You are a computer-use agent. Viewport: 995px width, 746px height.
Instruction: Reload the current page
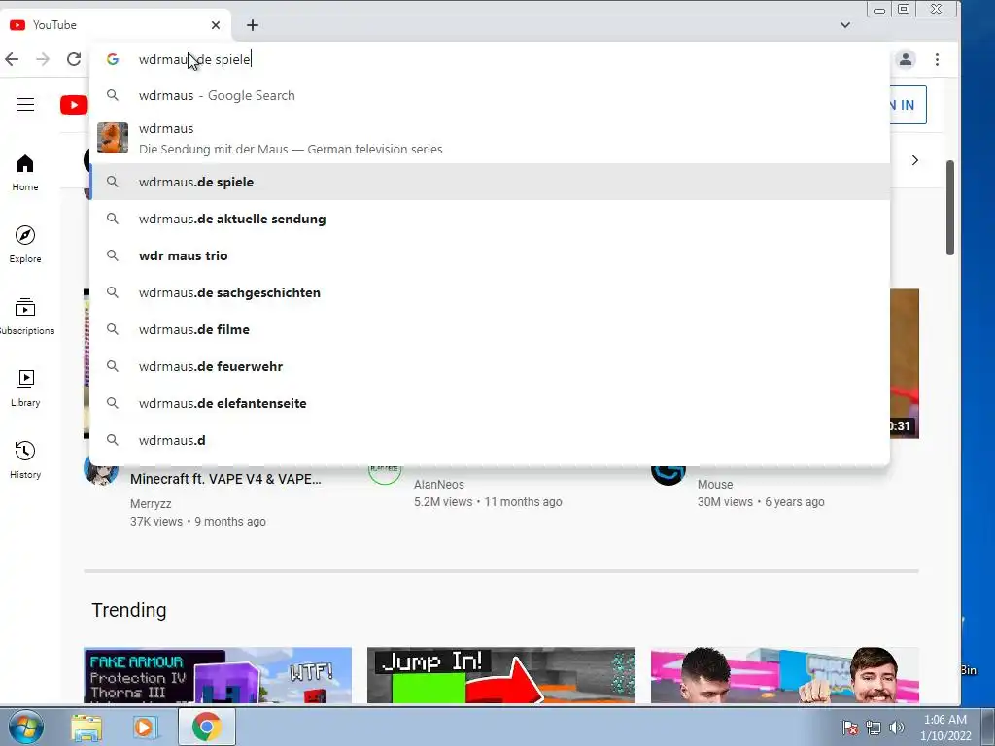tap(74, 59)
